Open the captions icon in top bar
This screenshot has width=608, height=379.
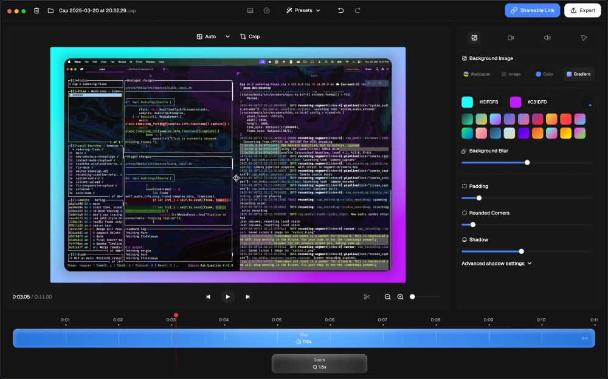point(250,10)
